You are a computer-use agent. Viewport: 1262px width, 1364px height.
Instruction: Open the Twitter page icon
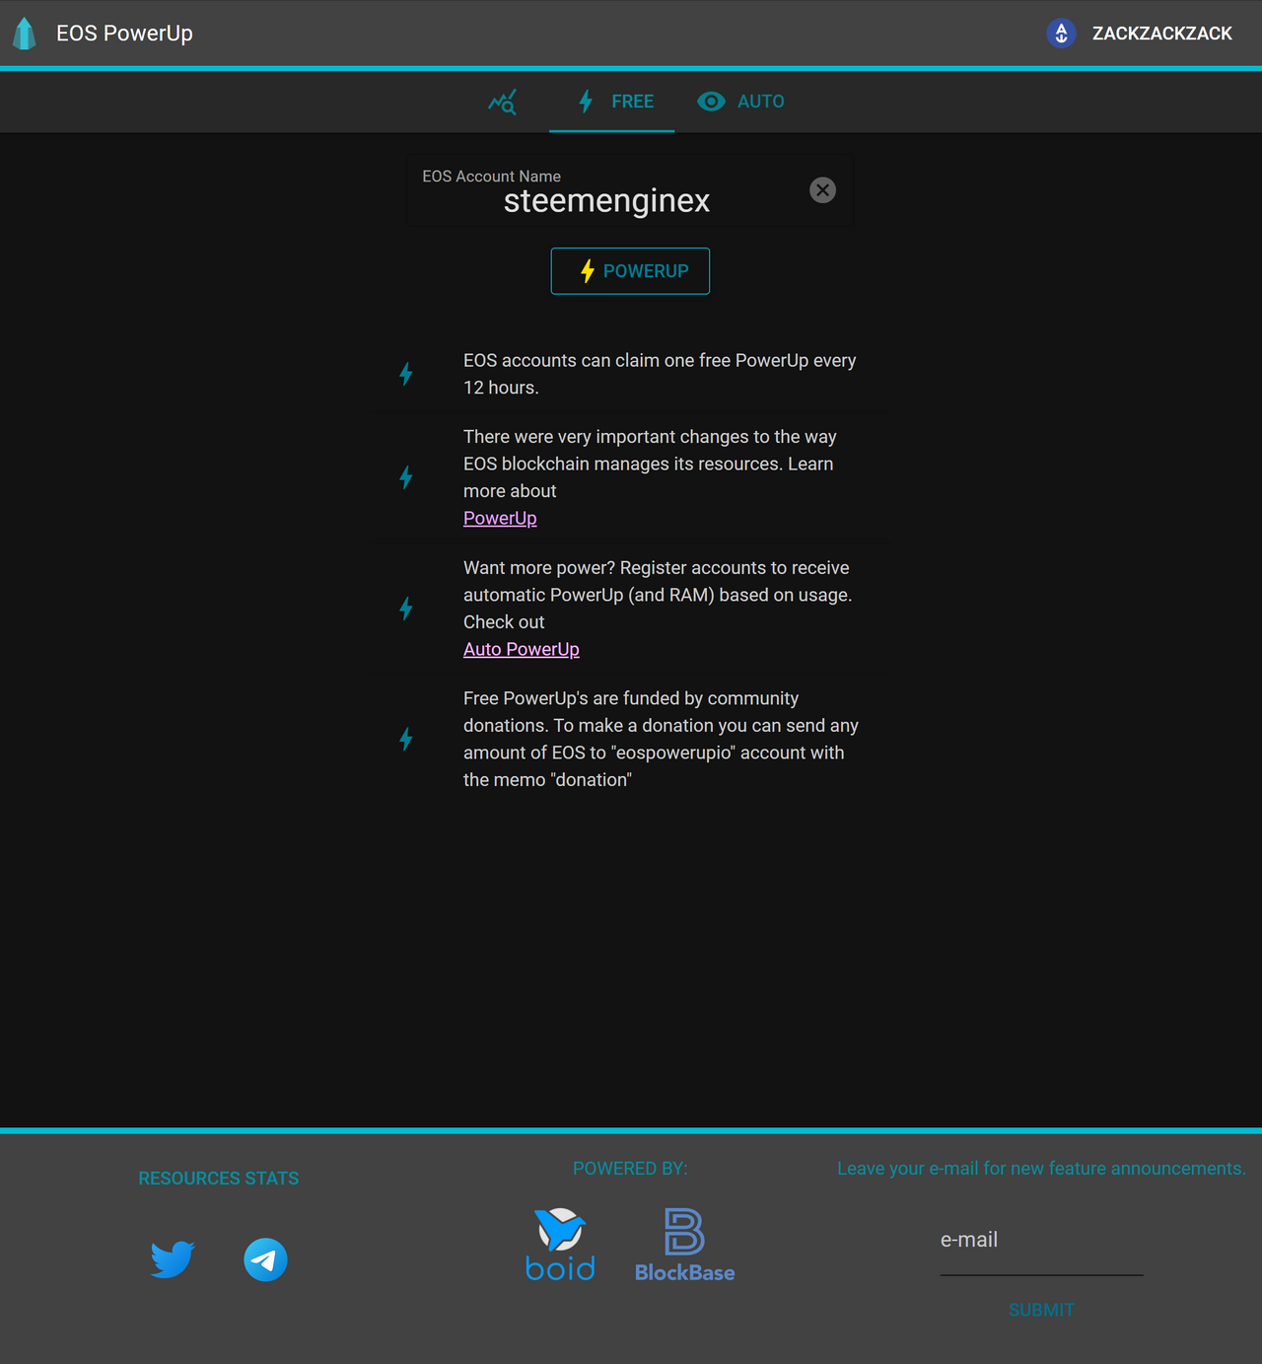173,1259
